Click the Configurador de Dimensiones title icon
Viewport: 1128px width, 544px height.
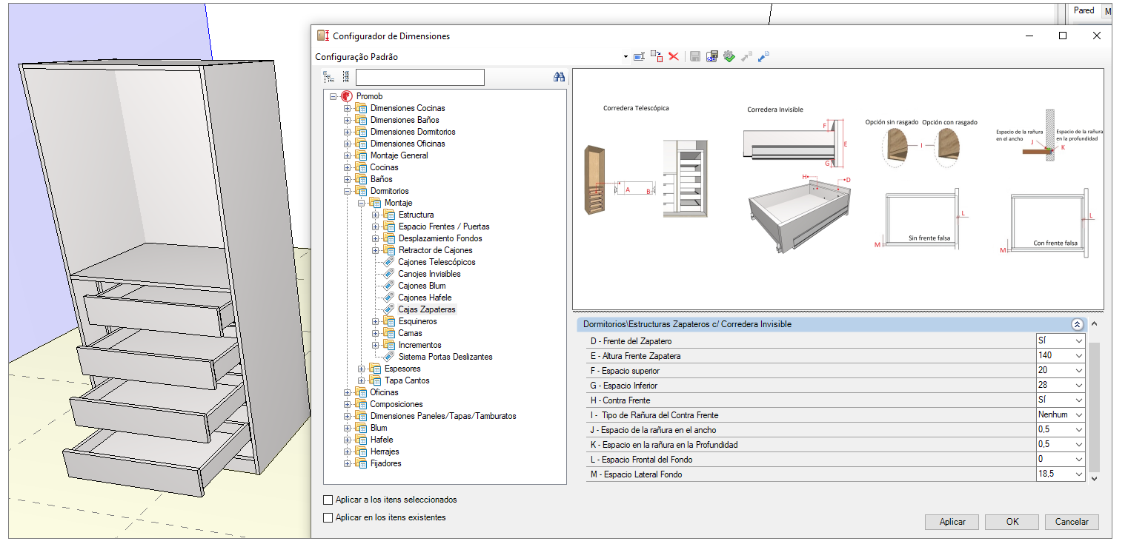(x=322, y=36)
